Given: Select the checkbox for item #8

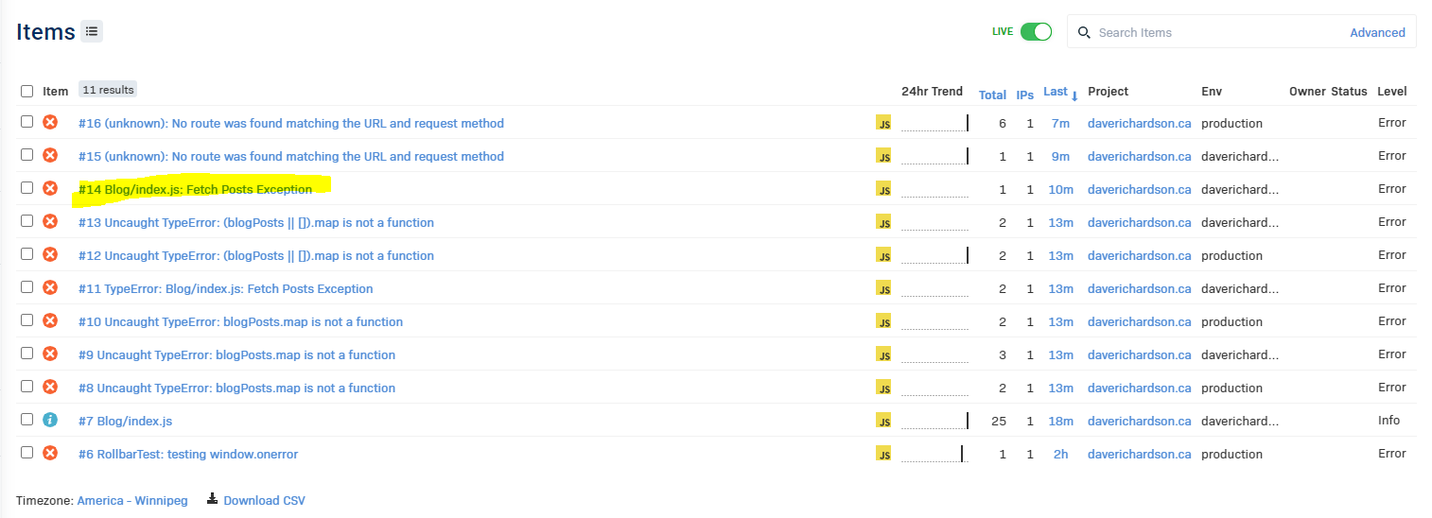Looking at the screenshot, I should pos(27,387).
